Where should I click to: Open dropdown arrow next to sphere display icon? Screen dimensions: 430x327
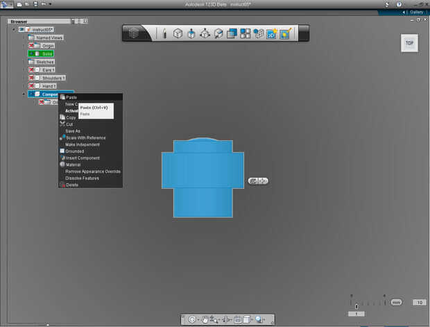click(x=264, y=319)
